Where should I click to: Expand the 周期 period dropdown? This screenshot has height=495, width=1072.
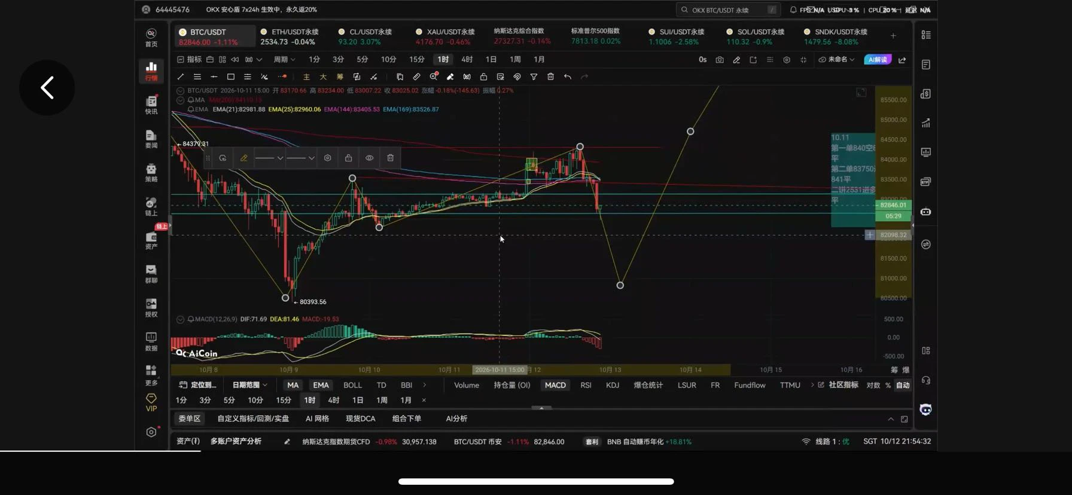(284, 60)
